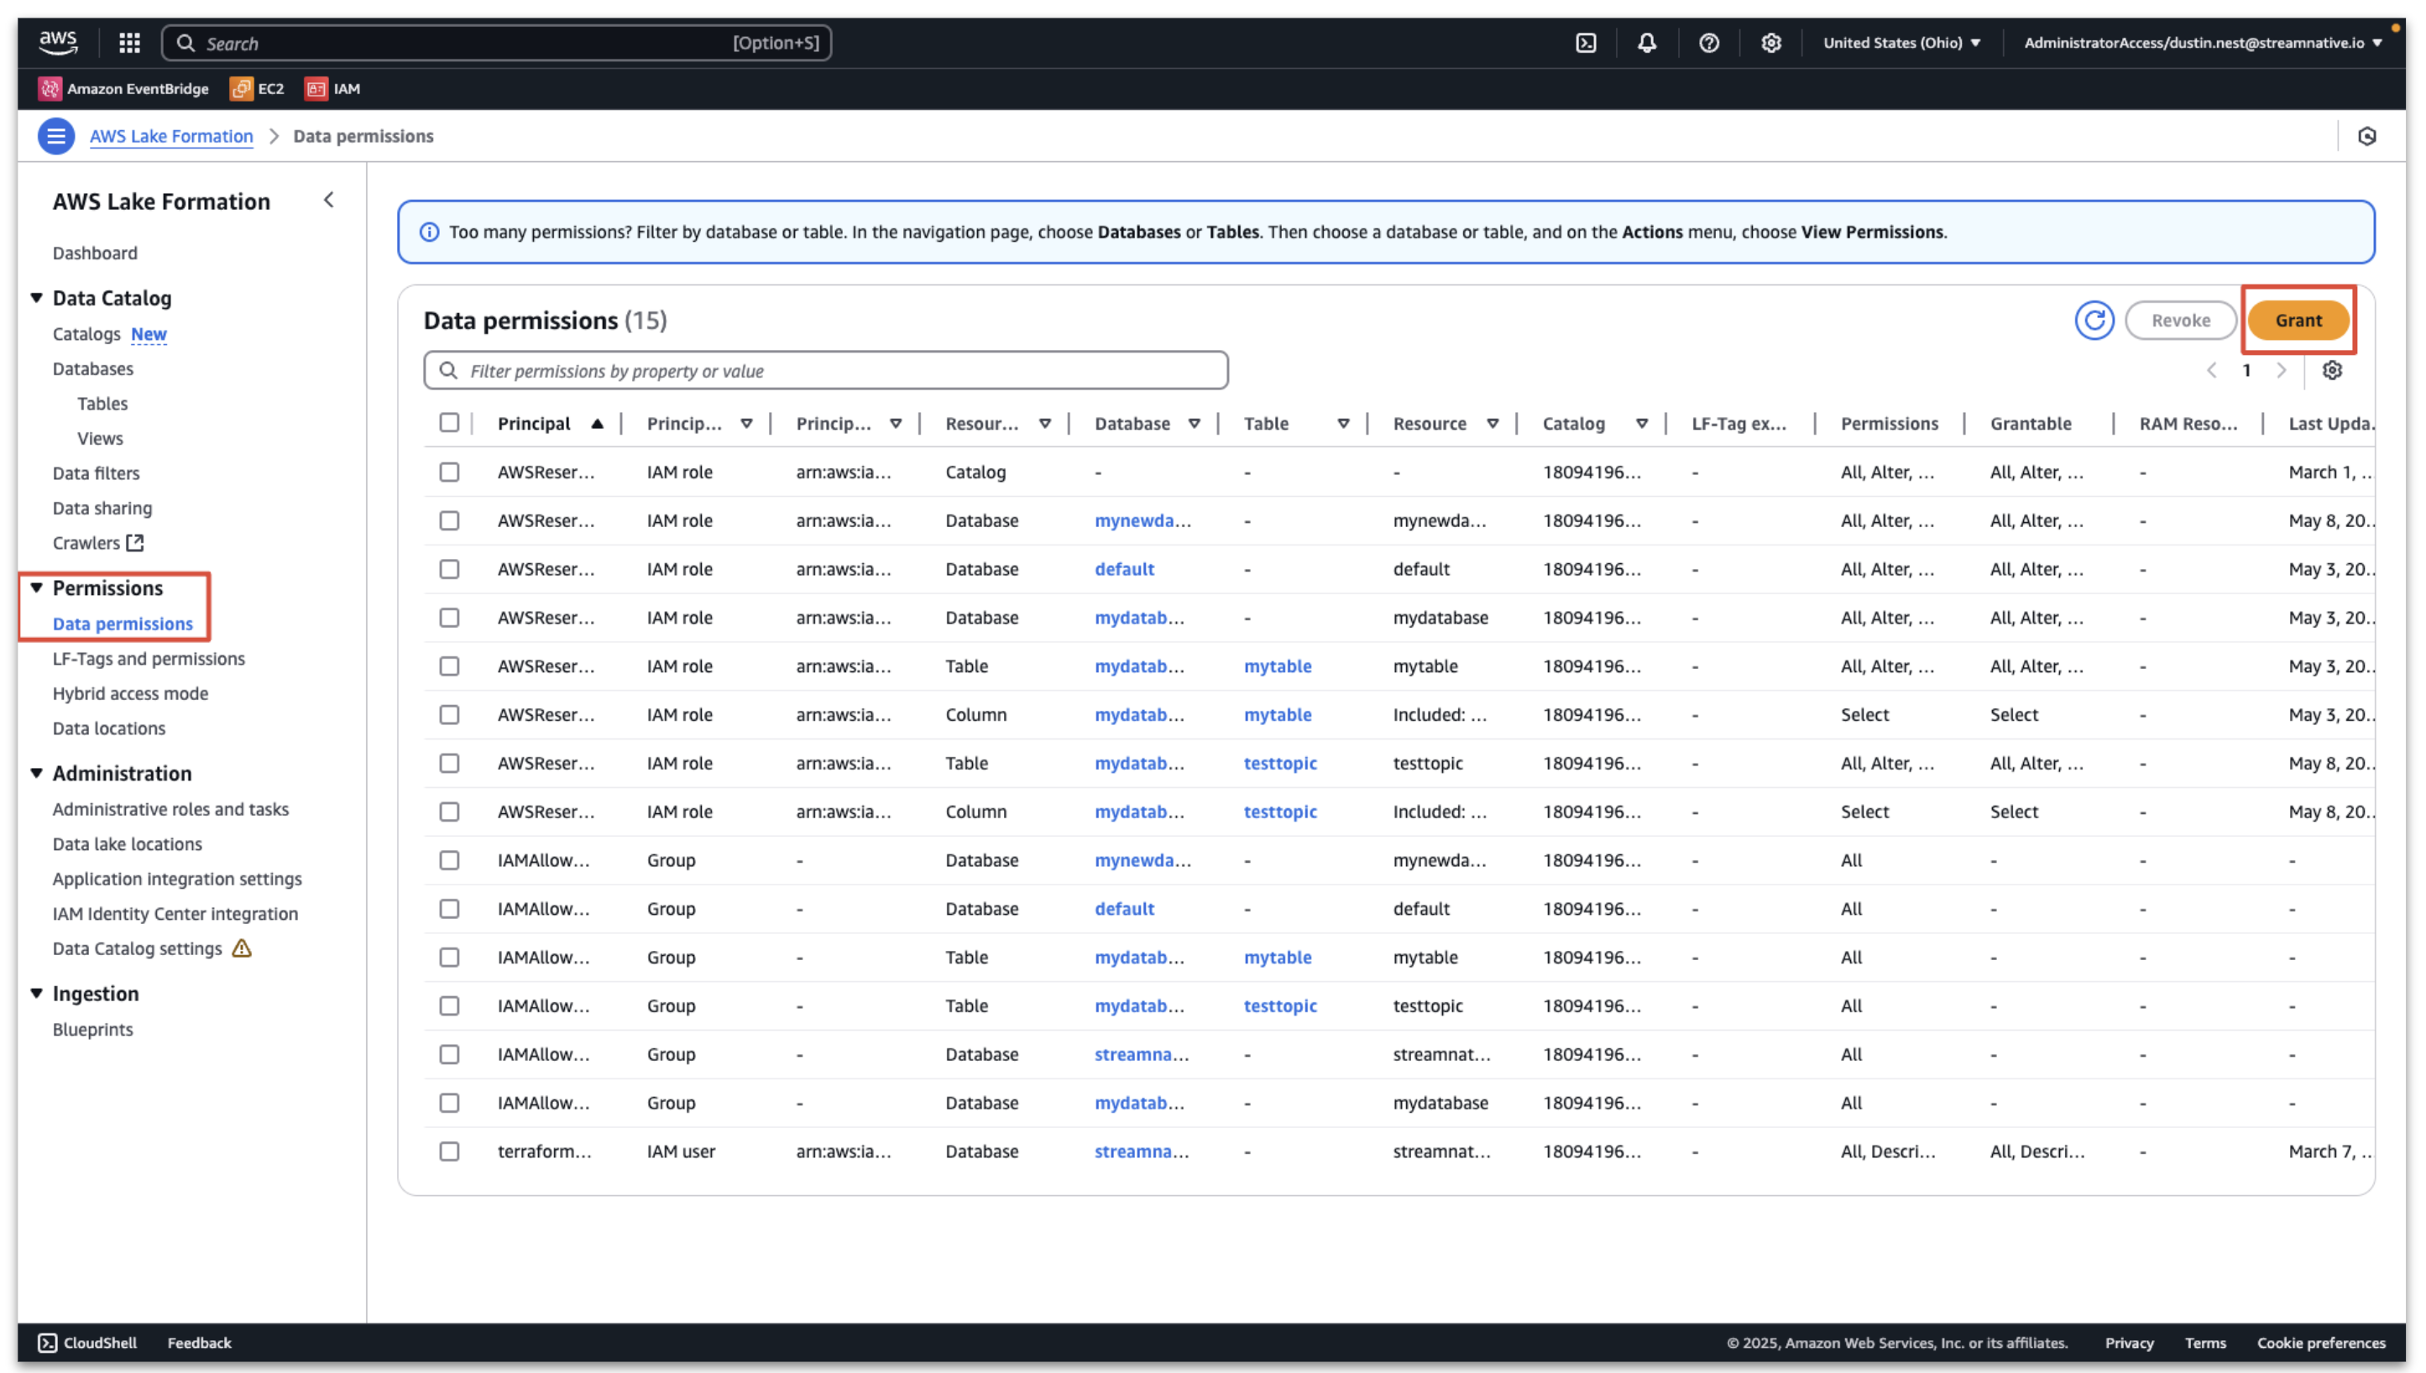Check the select-all checkbox in table header
The height and width of the screenshot is (1373, 2426).
point(450,421)
